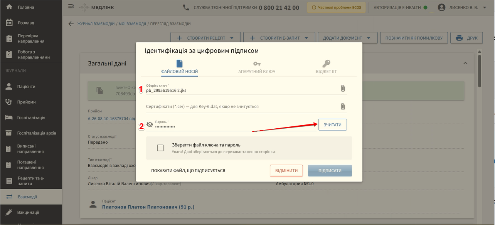Image resolution: width=495 pixels, height=225 pixels.
Task: Click Рецепти та е-запити list icon
Action: click(8, 181)
